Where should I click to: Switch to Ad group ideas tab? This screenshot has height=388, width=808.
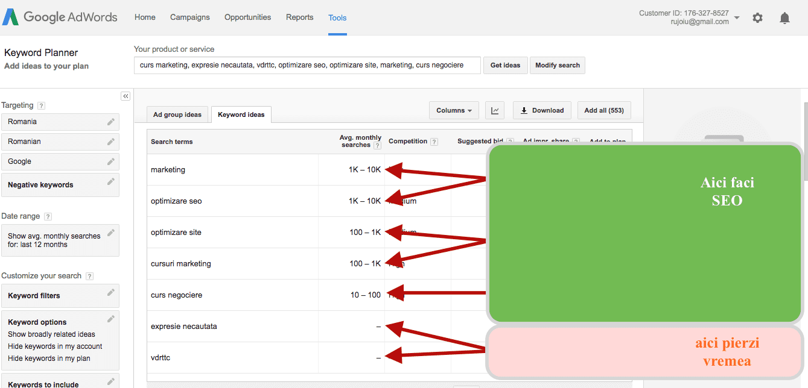coord(177,114)
